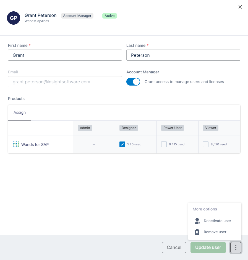Select Remove user from the menu
This screenshot has width=248, height=260.
215,232
